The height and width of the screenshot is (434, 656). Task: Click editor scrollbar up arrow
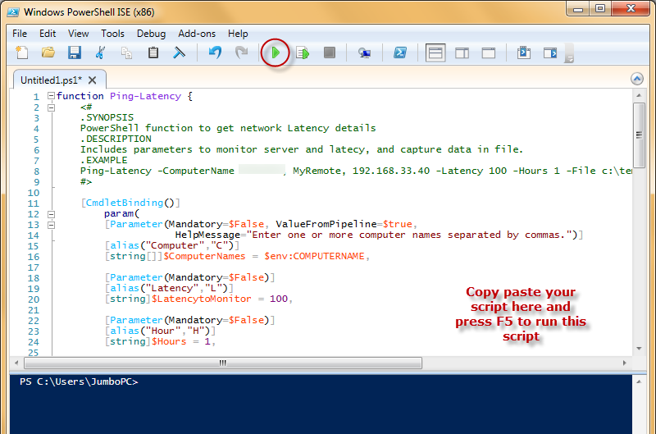[x=639, y=95]
